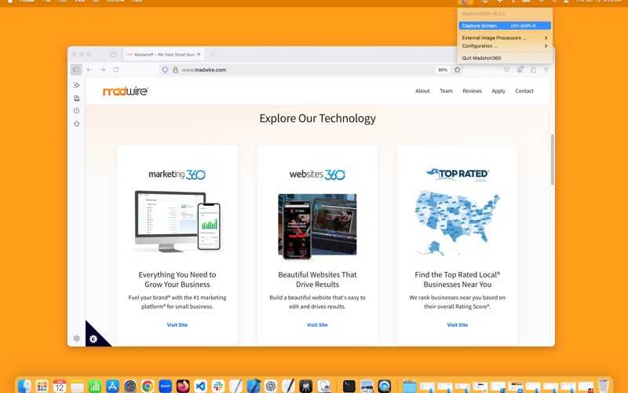Click the Websites 360 logo
Image resolution: width=628 pixels, height=393 pixels.
point(317,174)
